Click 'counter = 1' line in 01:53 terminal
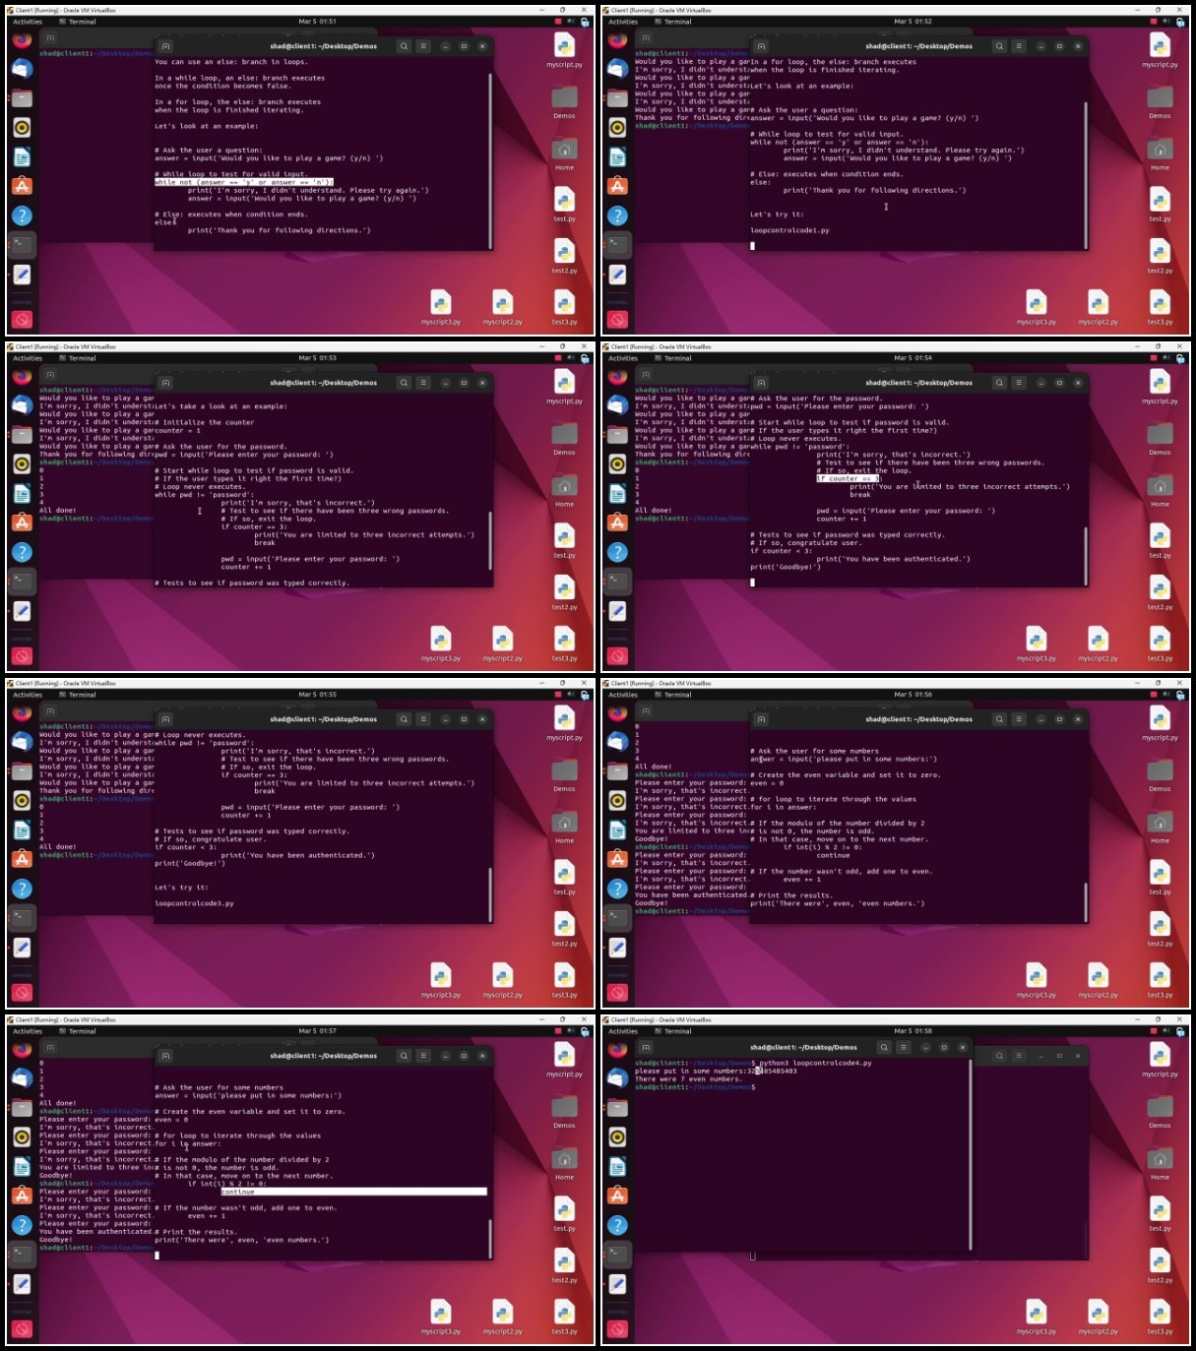Screen dimensions: 1196x1351 177,430
